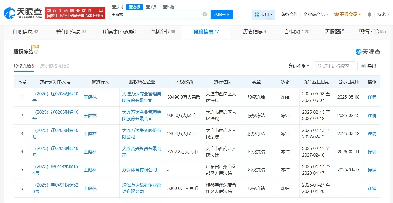The height and width of the screenshot is (203, 393).
Task: Clear the search box with the X icon
Action: (205, 14)
